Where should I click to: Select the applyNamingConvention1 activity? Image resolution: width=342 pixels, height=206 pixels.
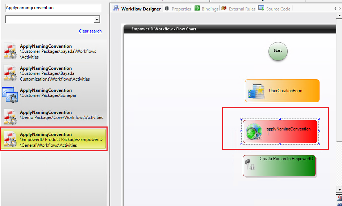pyautogui.click(x=280, y=132)
